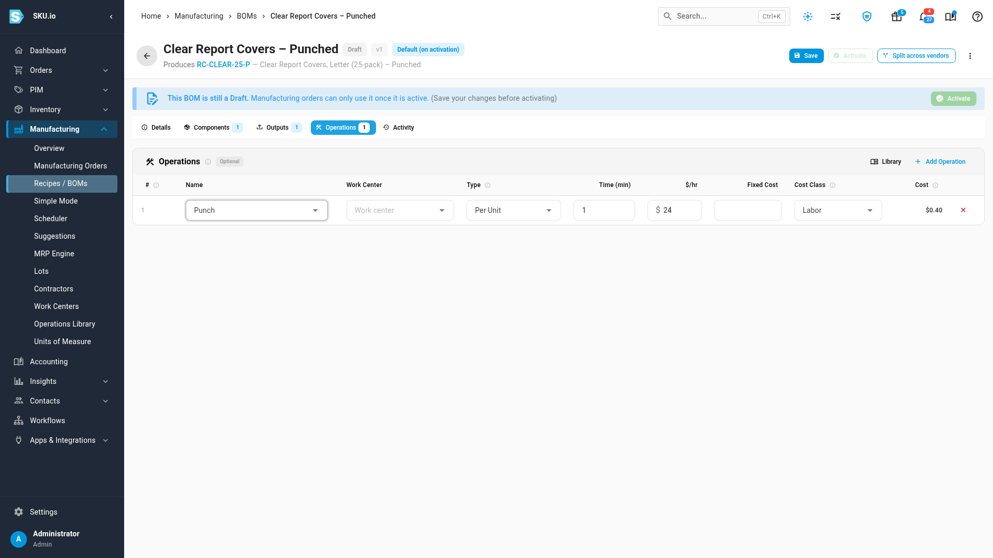Switch to the Outputs tab
The height and width of the screenshot is (558, 993).
(x=279, y=128)
